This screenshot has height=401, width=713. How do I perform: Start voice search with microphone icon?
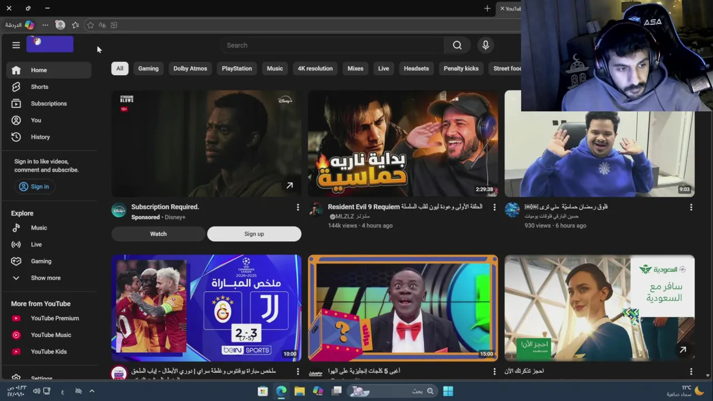point(486,45)
